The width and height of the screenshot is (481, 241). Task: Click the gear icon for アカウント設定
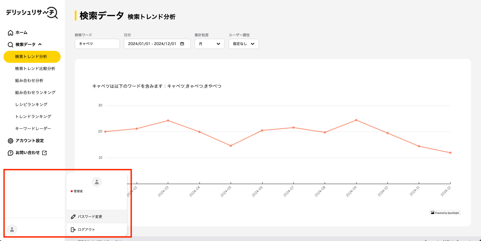(11, 141)
